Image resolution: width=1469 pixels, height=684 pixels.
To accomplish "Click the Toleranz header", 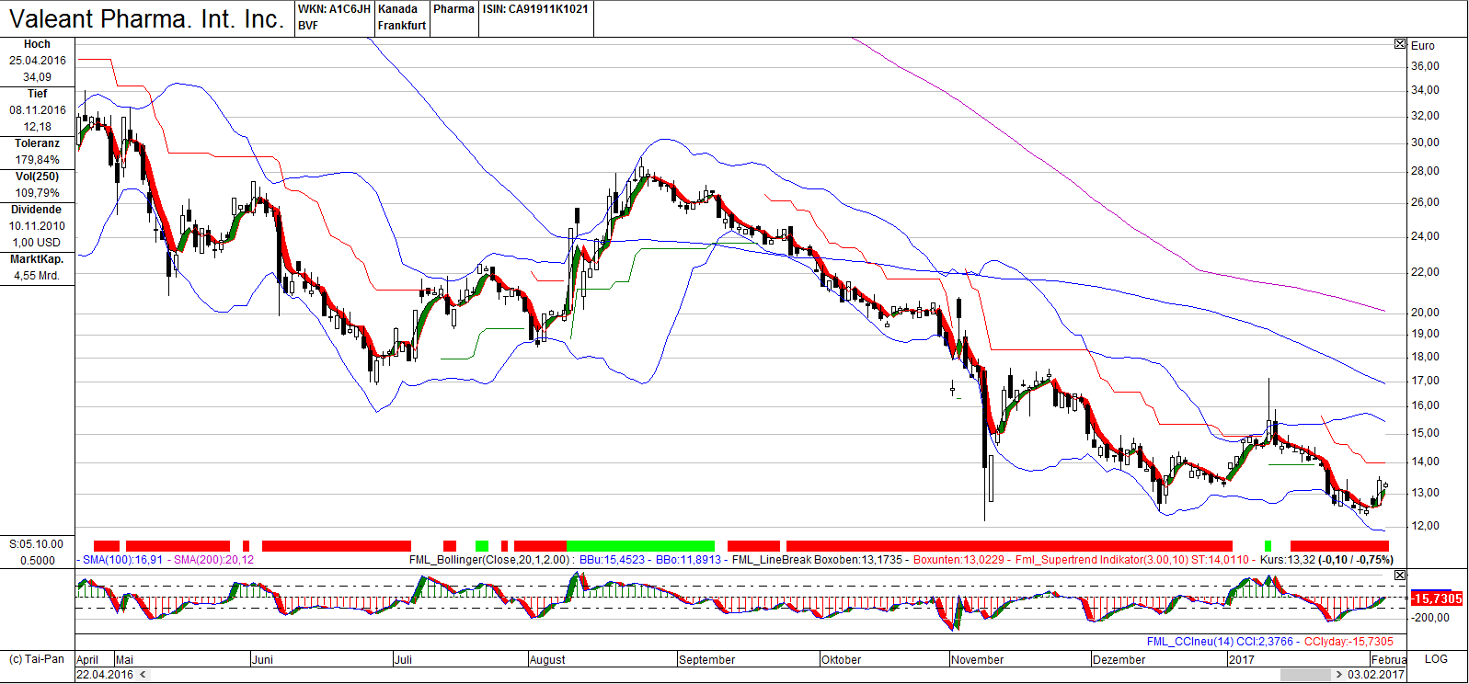I will click(x=37, y=143).
